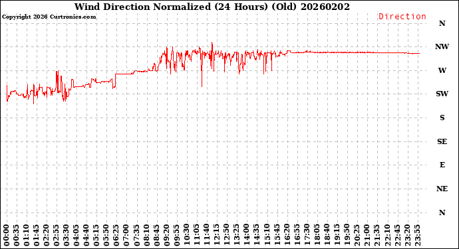The height and width of the screenshot is (249, 459).
Task: Select the 'E' axis label
Action: coord(442,165)
